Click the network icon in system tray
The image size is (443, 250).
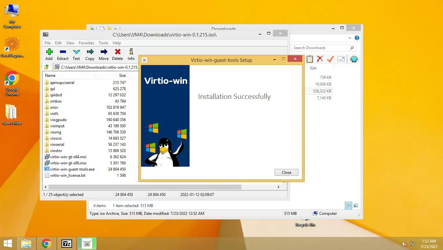412,244
